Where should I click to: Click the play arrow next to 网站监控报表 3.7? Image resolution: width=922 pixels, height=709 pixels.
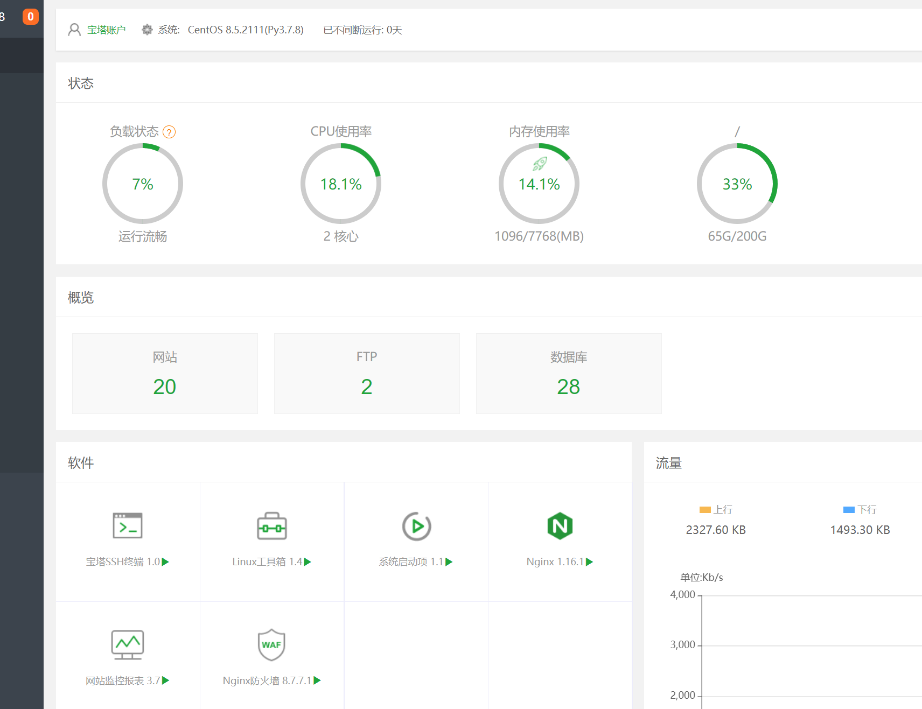coord(165,680)
